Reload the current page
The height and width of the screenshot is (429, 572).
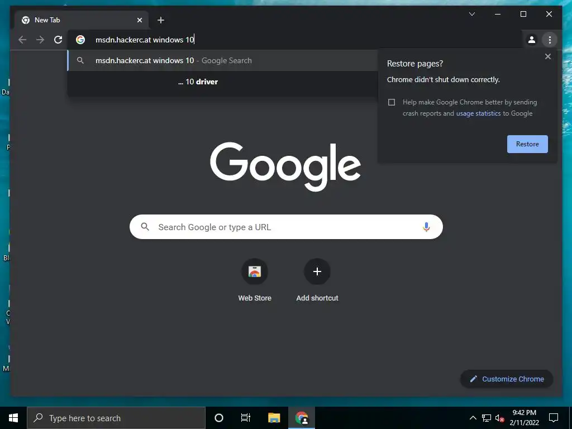[58, 40]
